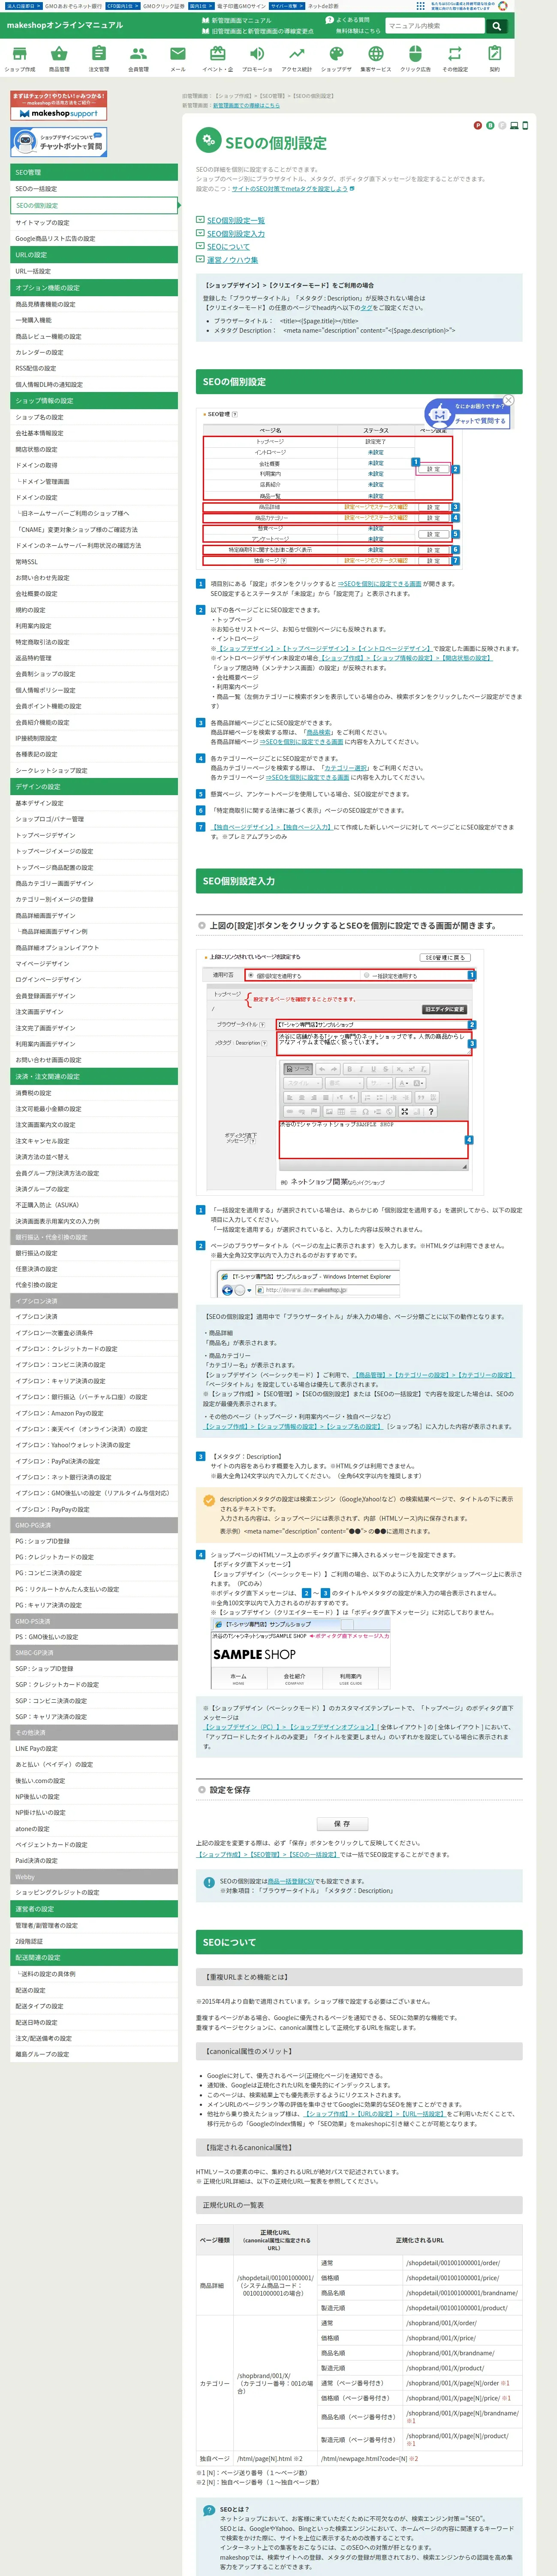Select 配送の設定 in sidebar
The width and height of the screenshot is (557, 2576).
94,1990
